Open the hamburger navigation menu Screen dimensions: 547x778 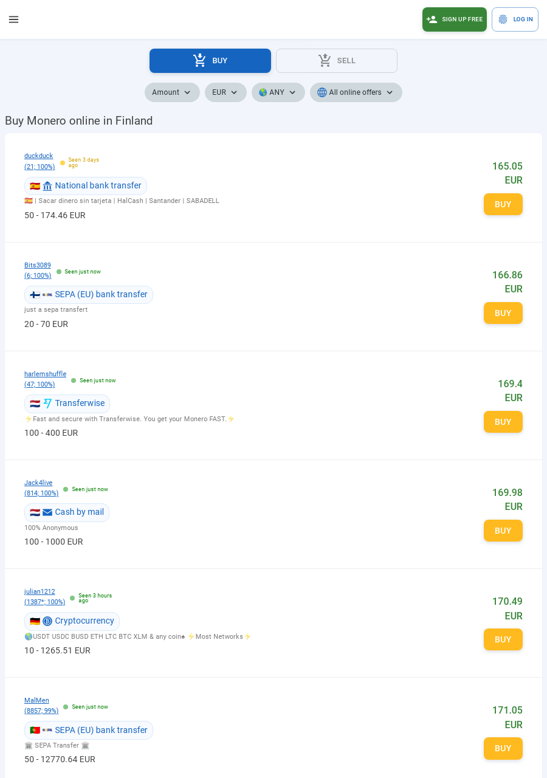(13, 19)
